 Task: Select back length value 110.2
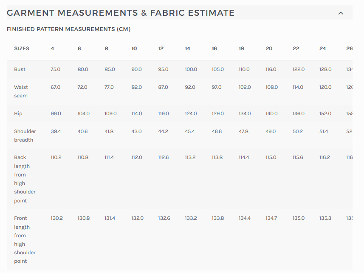pyautogui.click(x=56, y=157)
